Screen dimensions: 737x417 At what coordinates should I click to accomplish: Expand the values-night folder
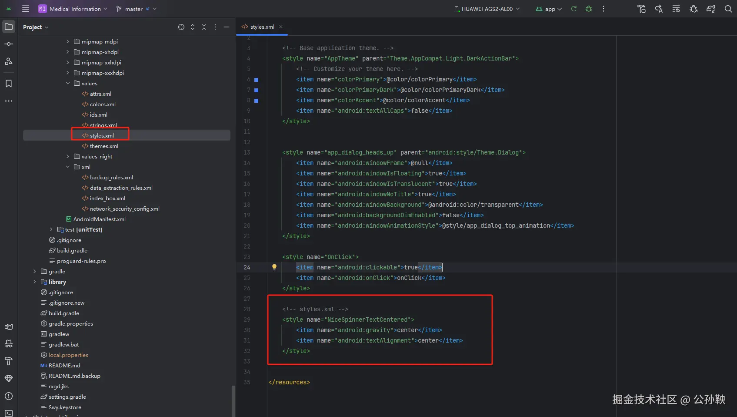click(x=68, y=156)
